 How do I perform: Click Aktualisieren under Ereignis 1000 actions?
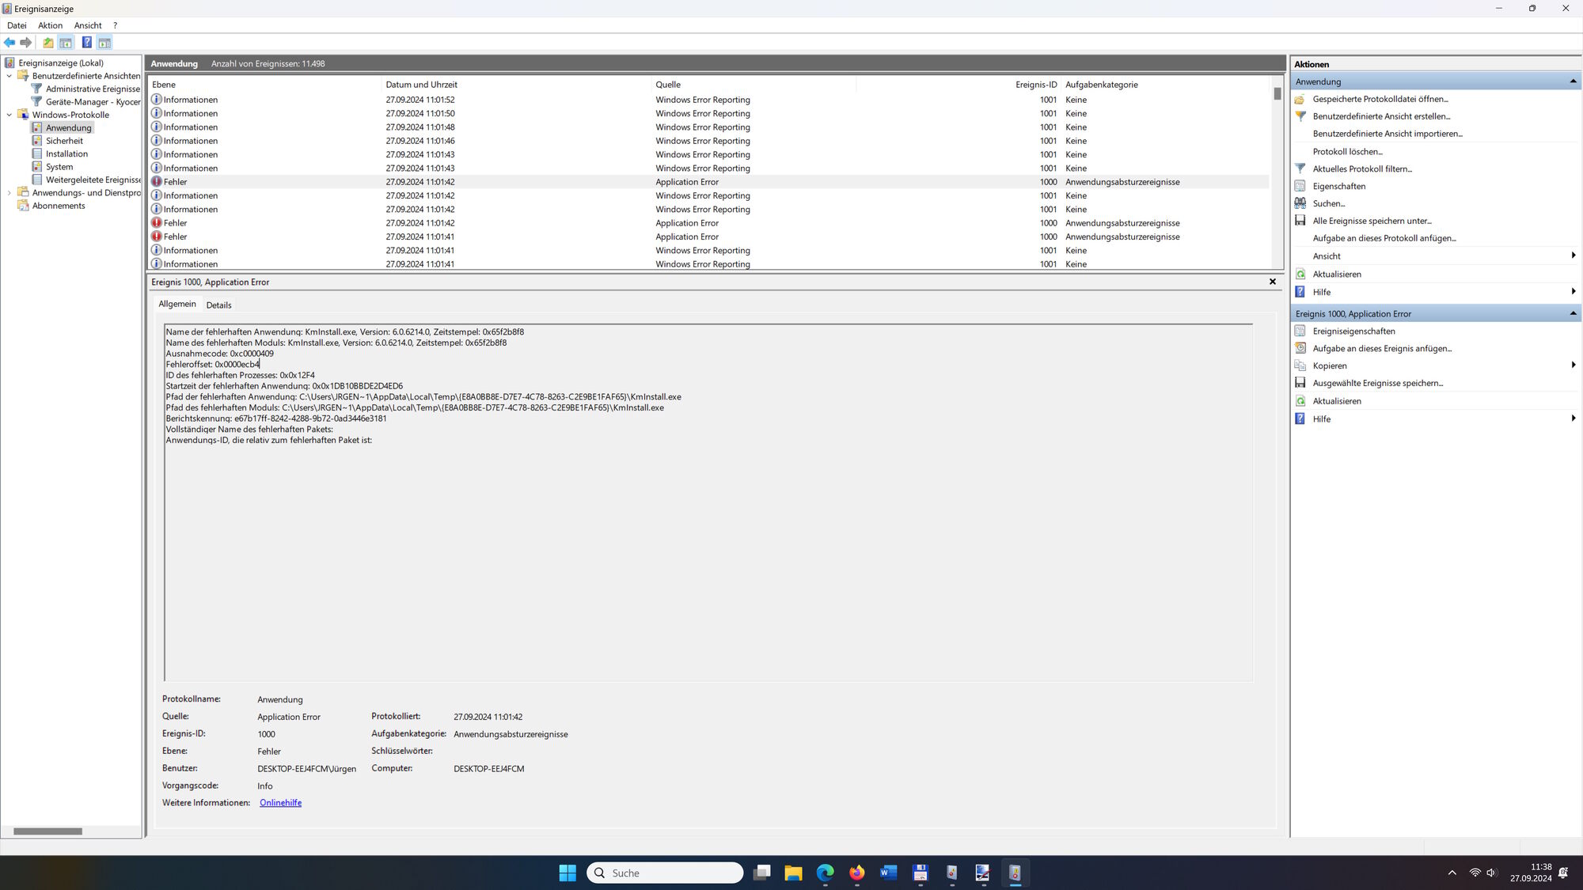coord(1337,401)
